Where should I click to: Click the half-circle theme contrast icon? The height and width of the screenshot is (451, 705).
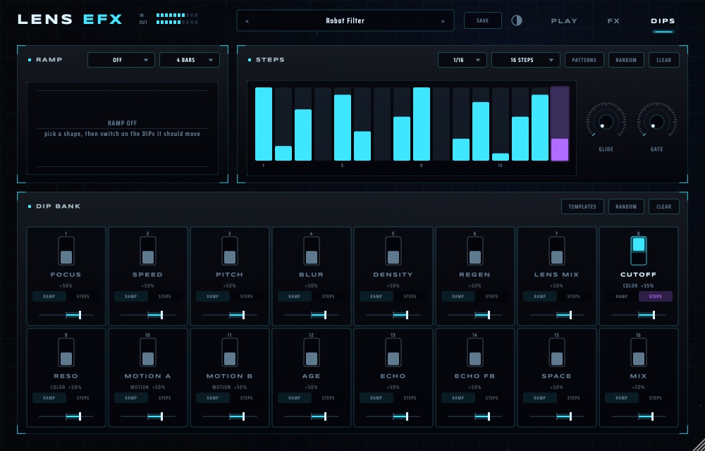[517, 20]
